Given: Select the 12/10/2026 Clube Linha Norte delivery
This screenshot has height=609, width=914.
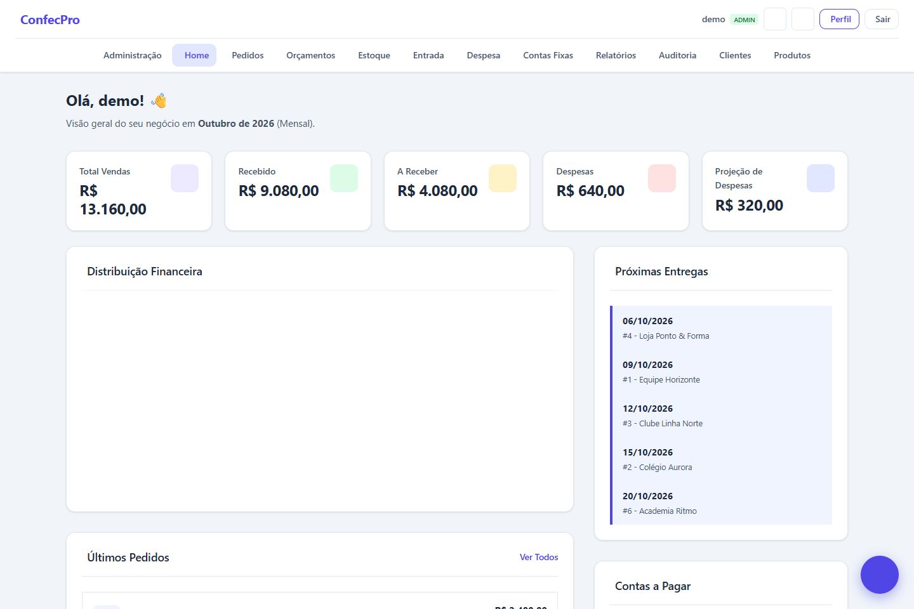Looking at the screenshot, I should pos(721,416).
